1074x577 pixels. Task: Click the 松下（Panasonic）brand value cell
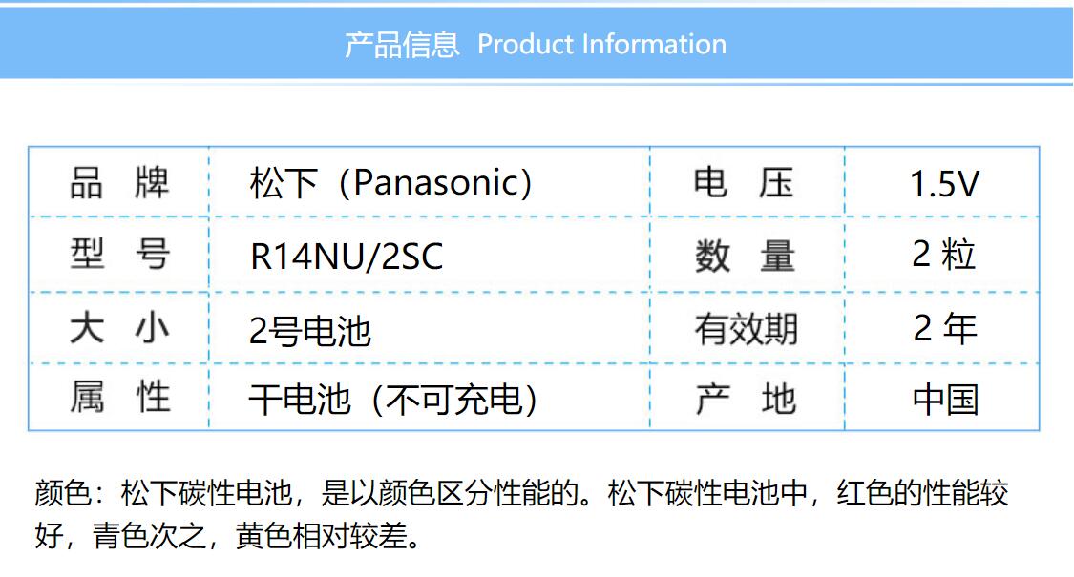tap(391, 182)
